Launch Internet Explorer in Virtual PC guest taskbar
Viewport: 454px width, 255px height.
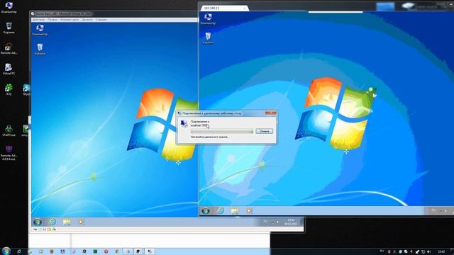point(52,222)
